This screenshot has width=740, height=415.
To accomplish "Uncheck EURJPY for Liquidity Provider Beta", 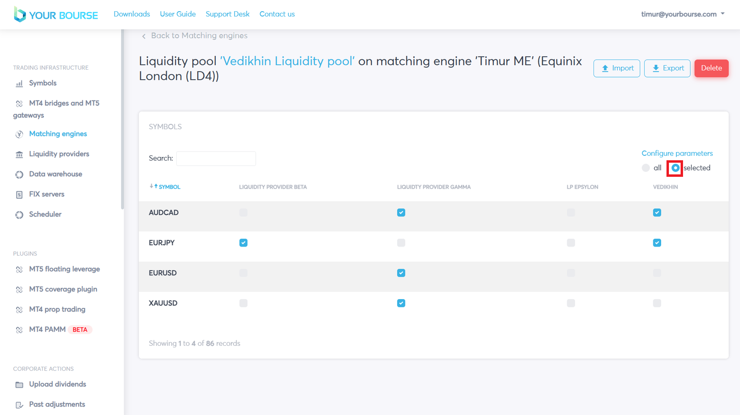I will (x=243, y=243).
